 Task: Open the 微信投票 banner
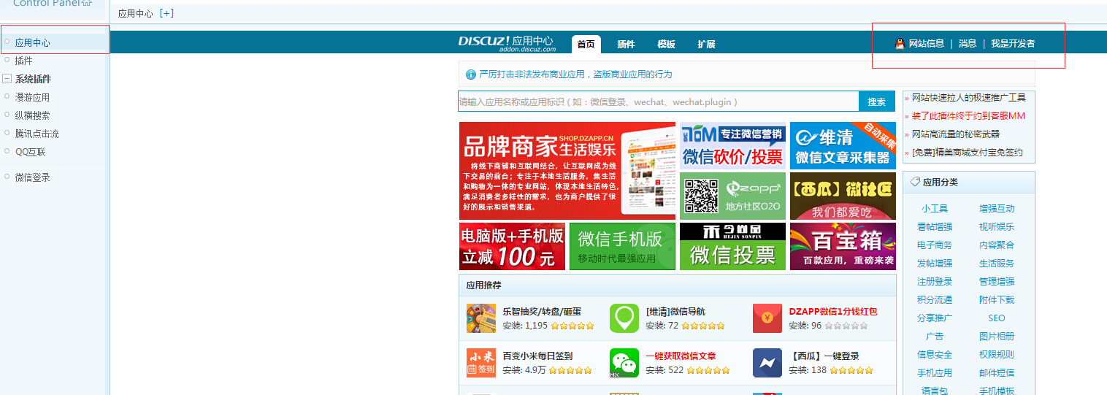point(732,246)
